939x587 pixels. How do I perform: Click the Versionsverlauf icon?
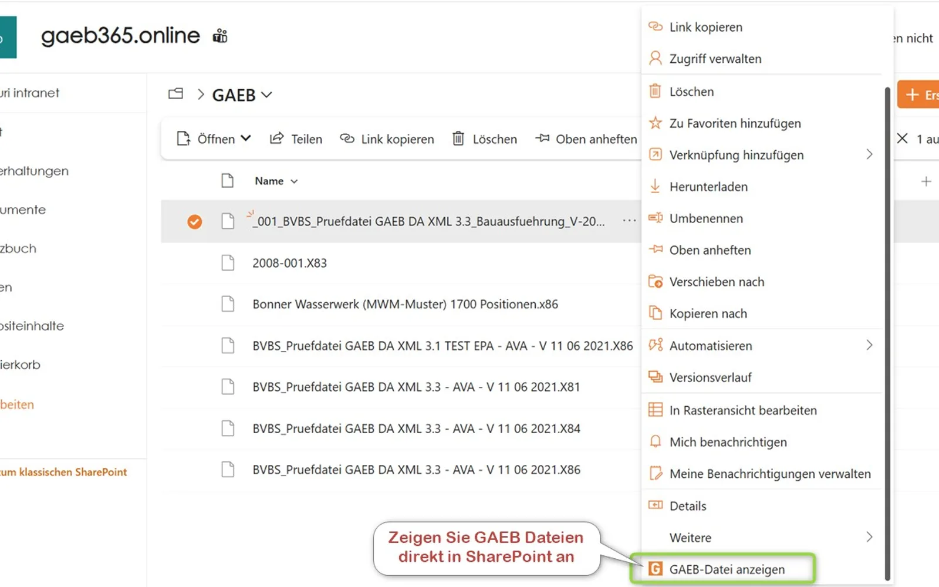pos(655,377)
